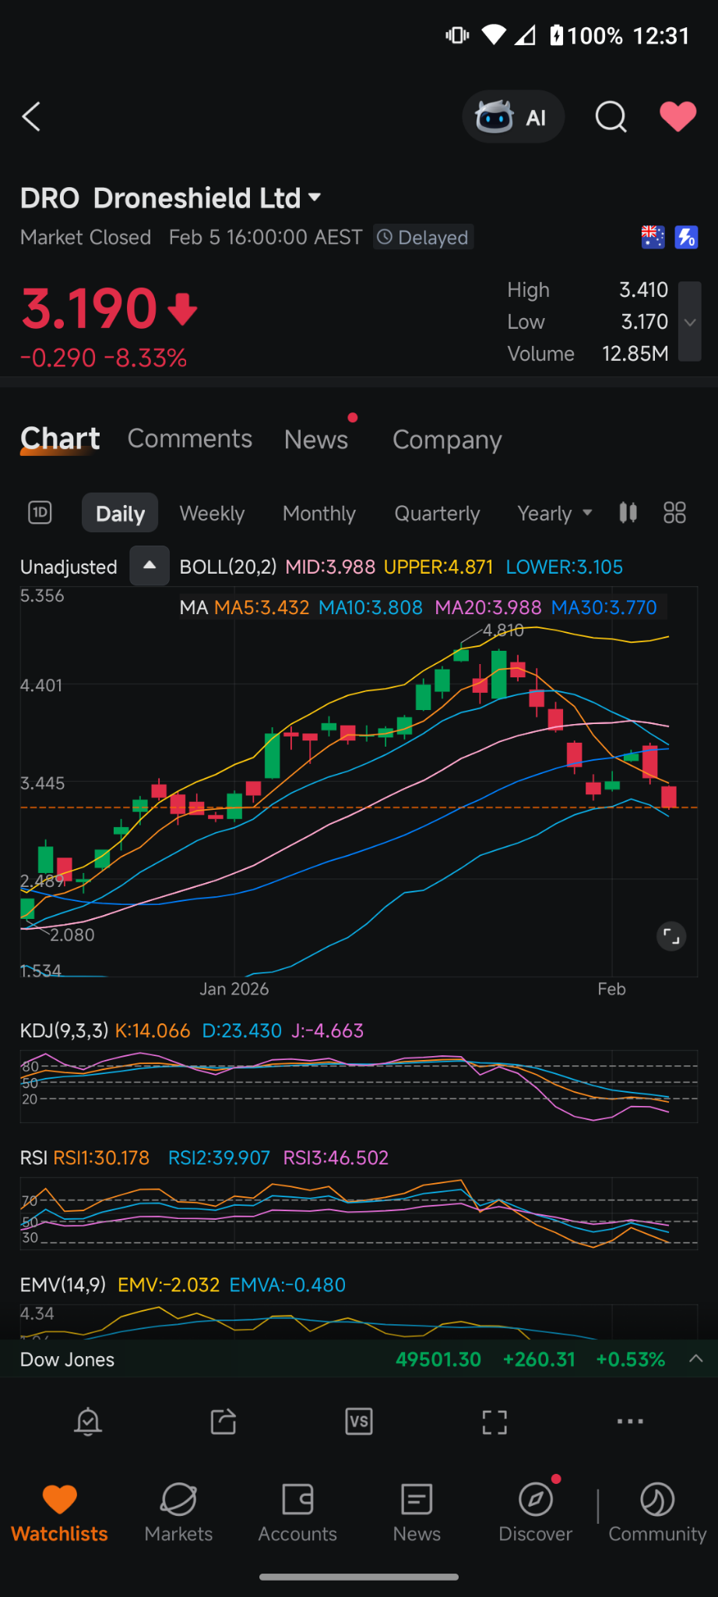Open the Markets bottom navigation item
The image size is (718, 1597).
(x=178, y=1513)
